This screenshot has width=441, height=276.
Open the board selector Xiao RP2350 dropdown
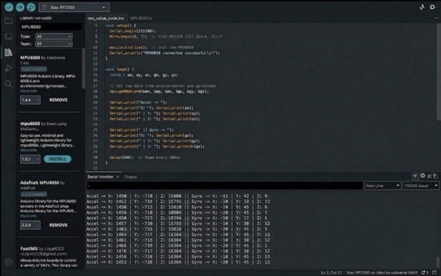(74, 8)
